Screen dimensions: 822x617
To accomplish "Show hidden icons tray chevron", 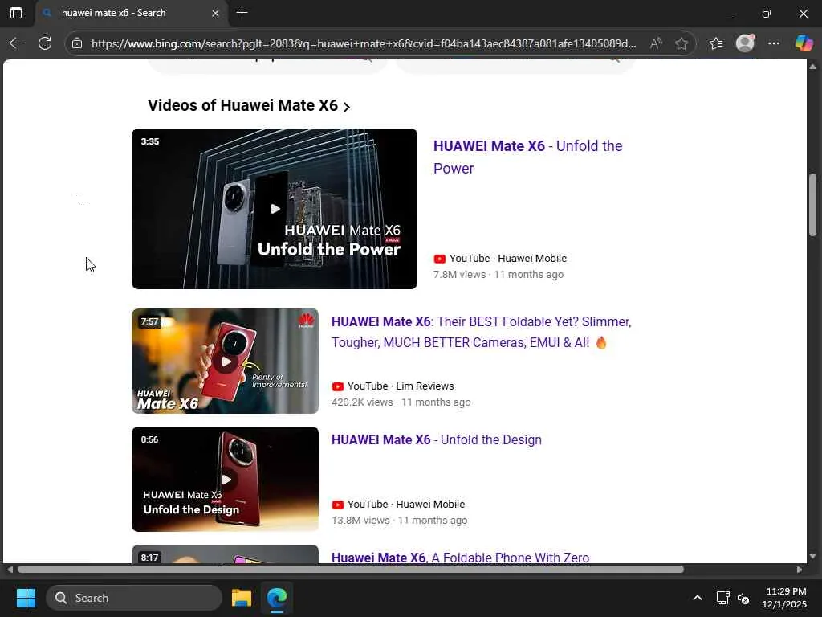I will click(x=698, y=598).
